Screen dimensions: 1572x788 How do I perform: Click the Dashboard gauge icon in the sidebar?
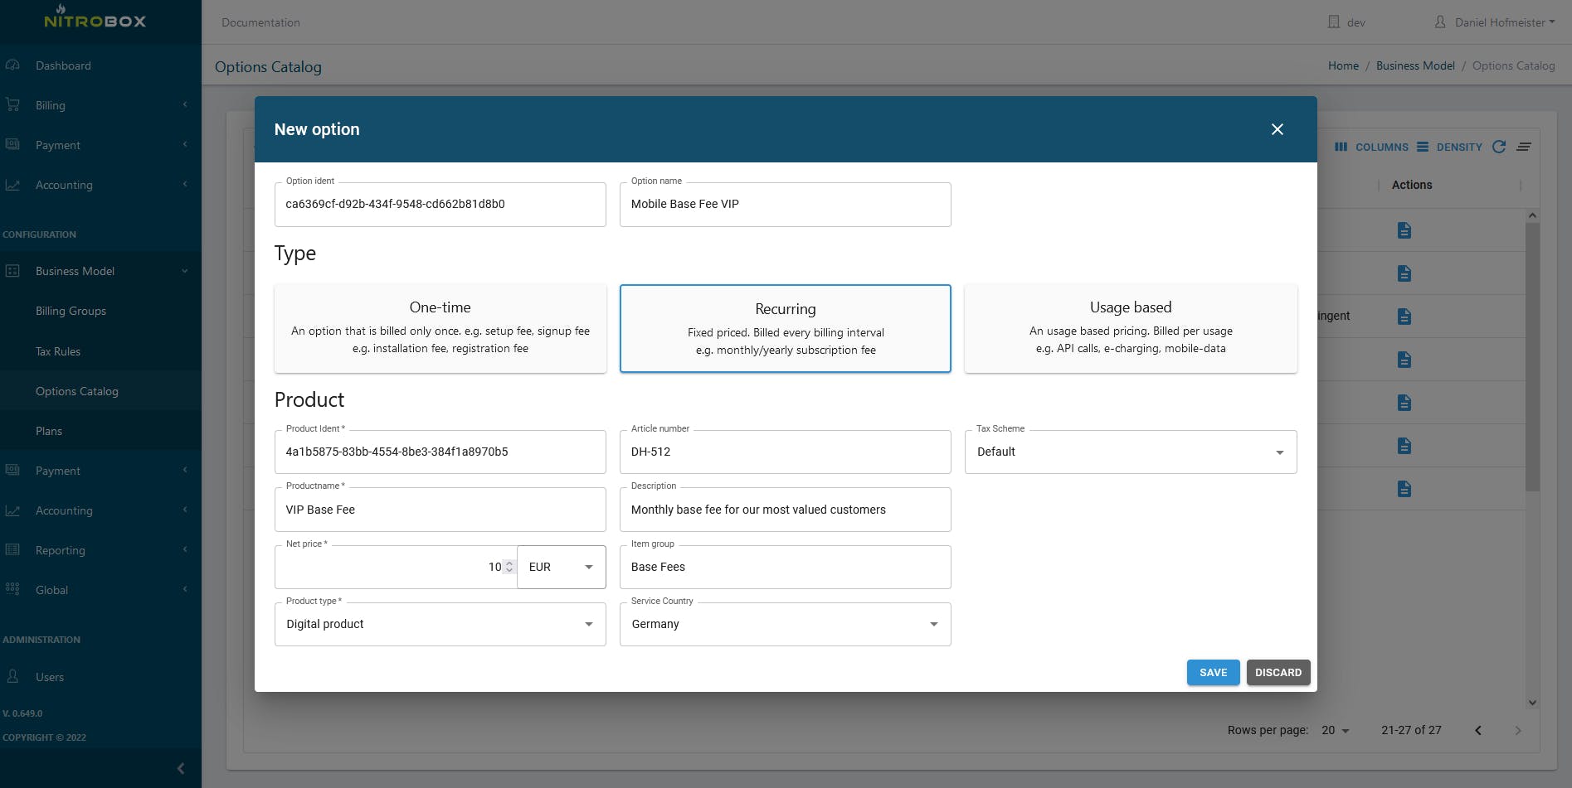point(12,65)
